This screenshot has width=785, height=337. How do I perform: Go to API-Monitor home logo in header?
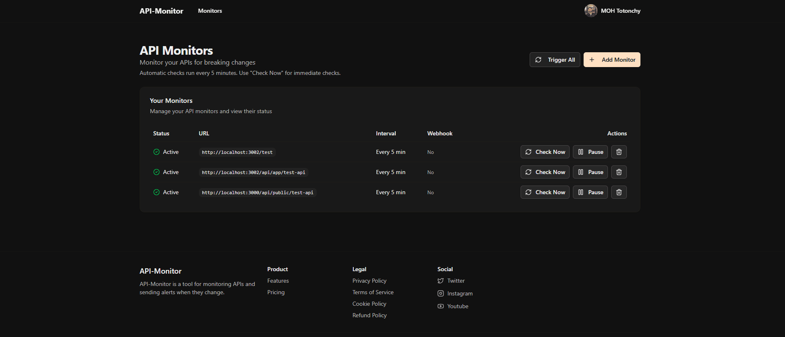[x=161, y=11]
